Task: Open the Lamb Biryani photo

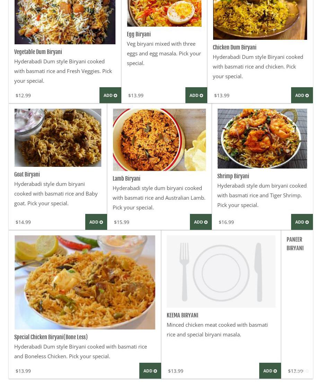Action: (159, 140)
